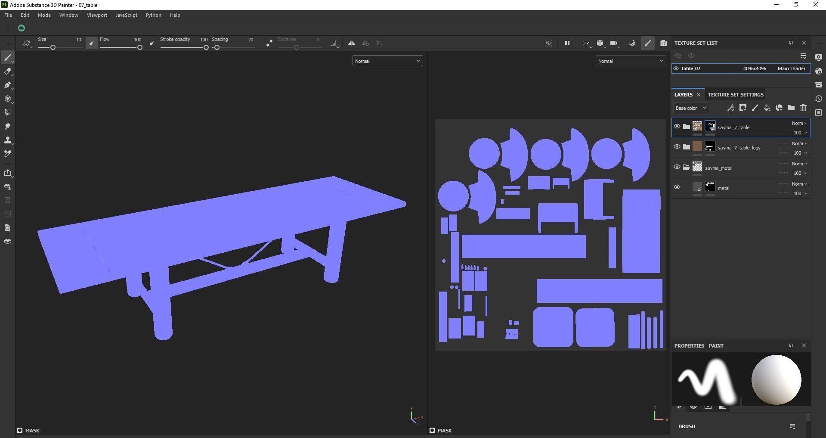The image size is (826, 438).
Task: Delete the selected layer with trash icon
Action: 803,108
